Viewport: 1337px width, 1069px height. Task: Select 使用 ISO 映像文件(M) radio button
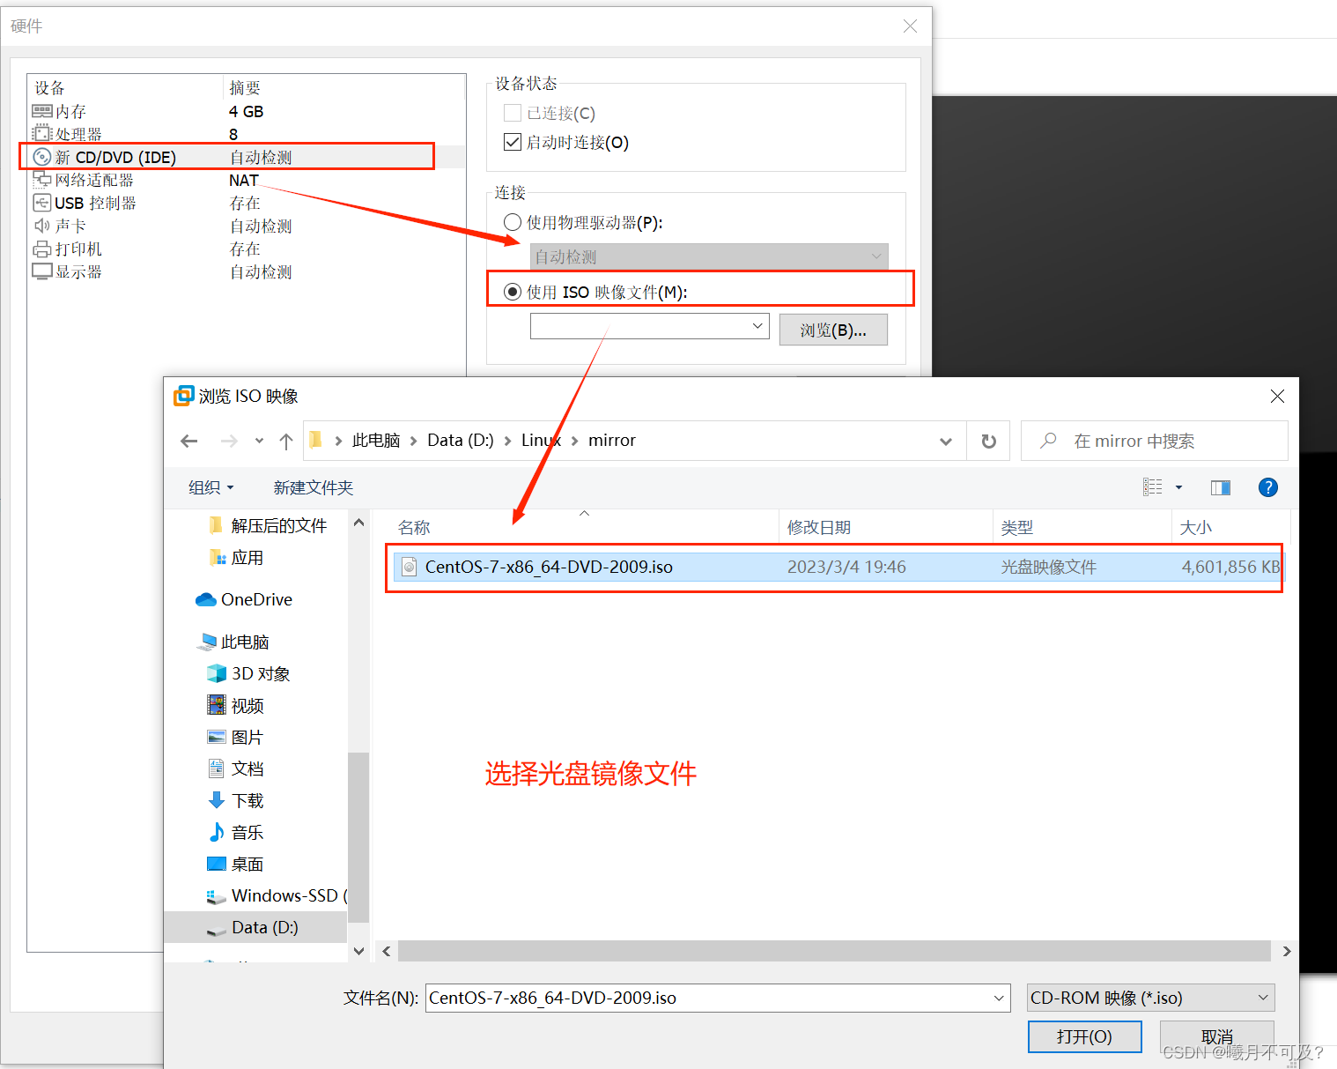513,292
